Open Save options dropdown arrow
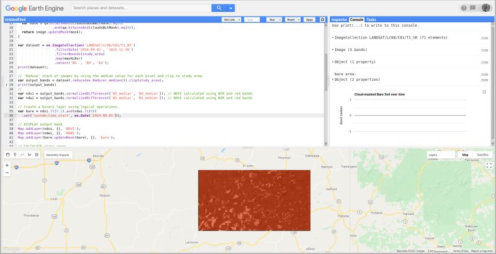 coord(257,20)
